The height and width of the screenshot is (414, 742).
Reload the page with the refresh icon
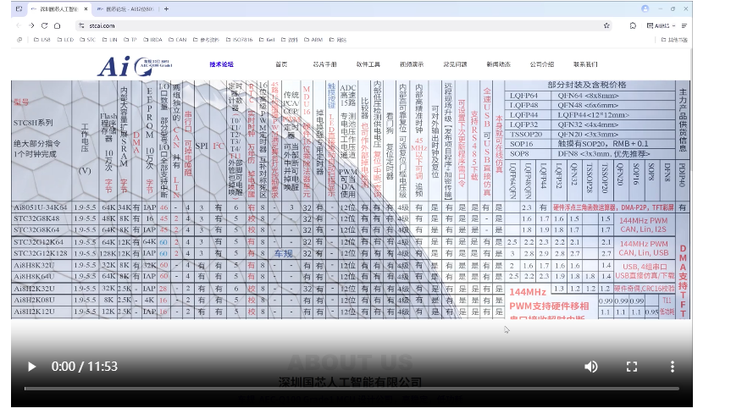click(44, 25)
